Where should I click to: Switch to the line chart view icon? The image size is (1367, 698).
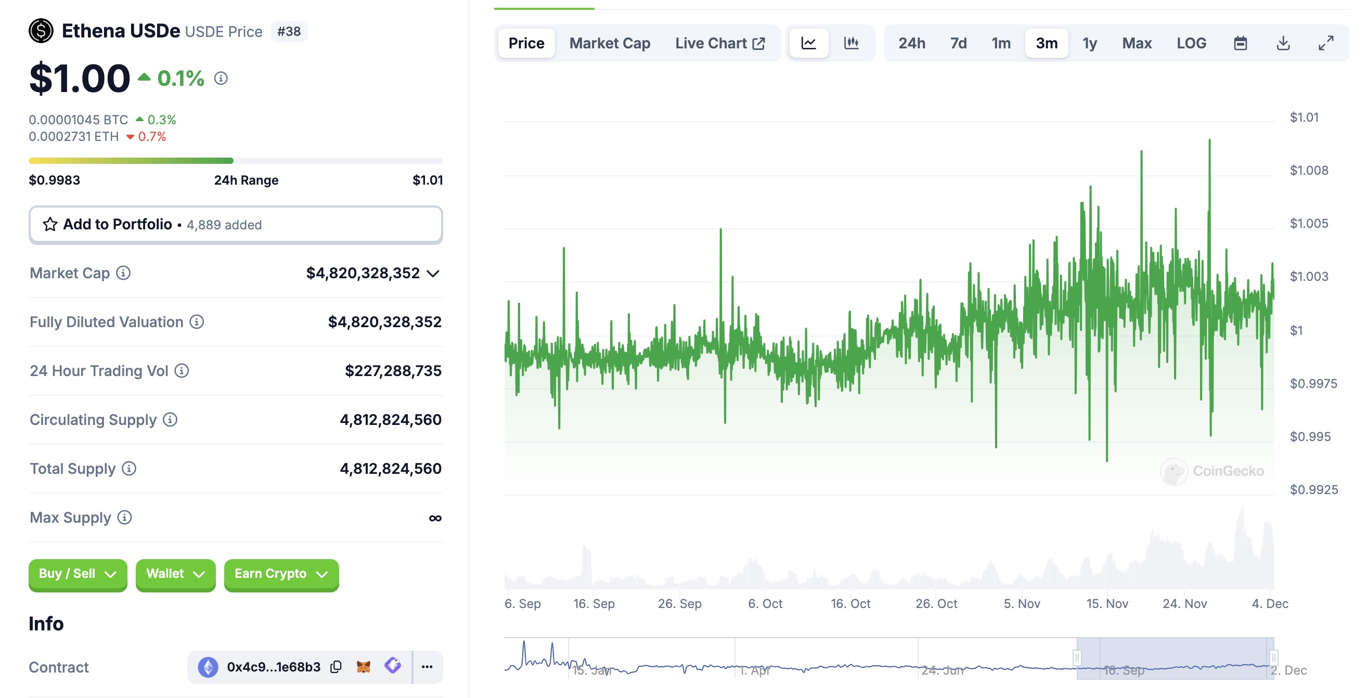tap(808, 43)
